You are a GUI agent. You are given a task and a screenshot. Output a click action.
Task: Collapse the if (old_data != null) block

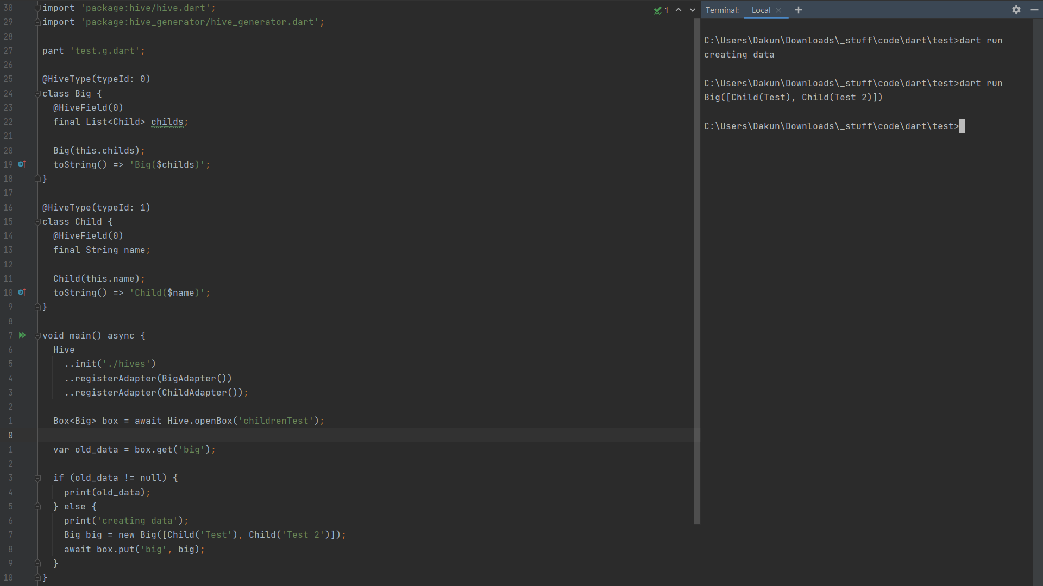click(x=37, y=477)
